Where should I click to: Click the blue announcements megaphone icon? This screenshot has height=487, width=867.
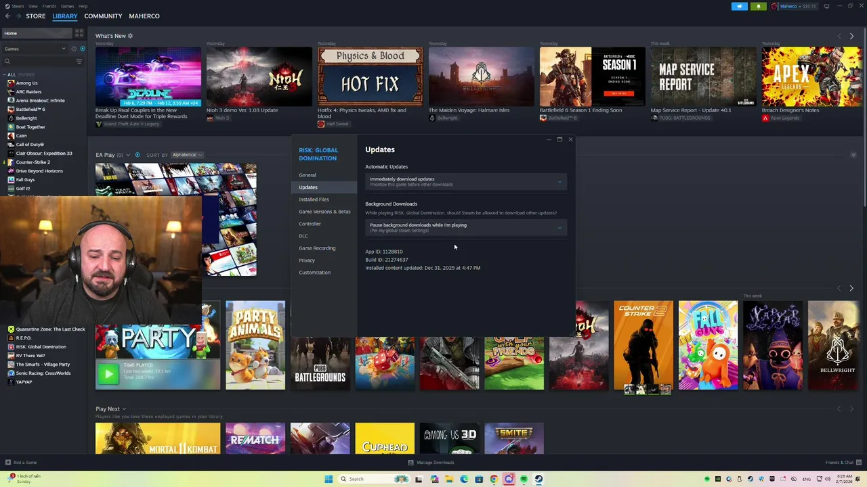click(740, 6)
